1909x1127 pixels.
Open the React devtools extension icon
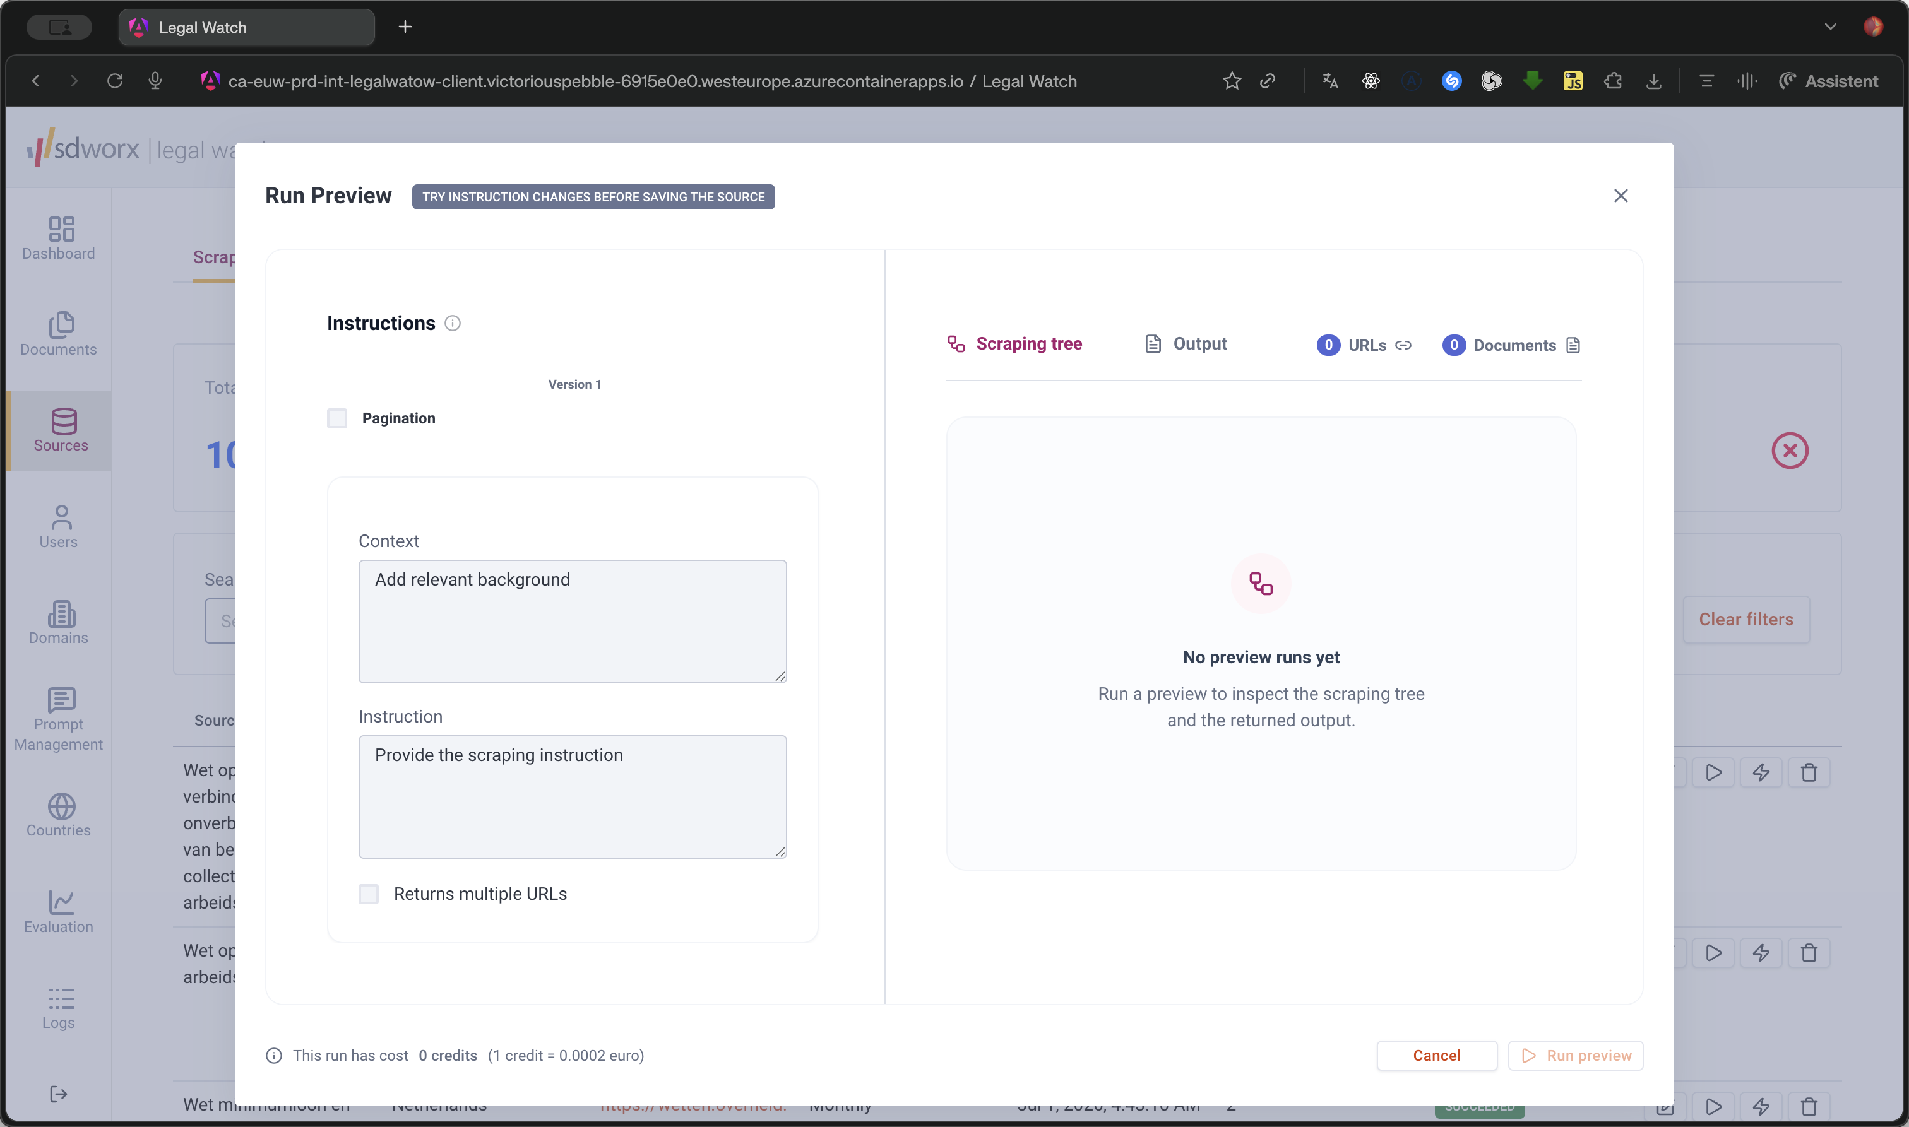[1371, 81]
